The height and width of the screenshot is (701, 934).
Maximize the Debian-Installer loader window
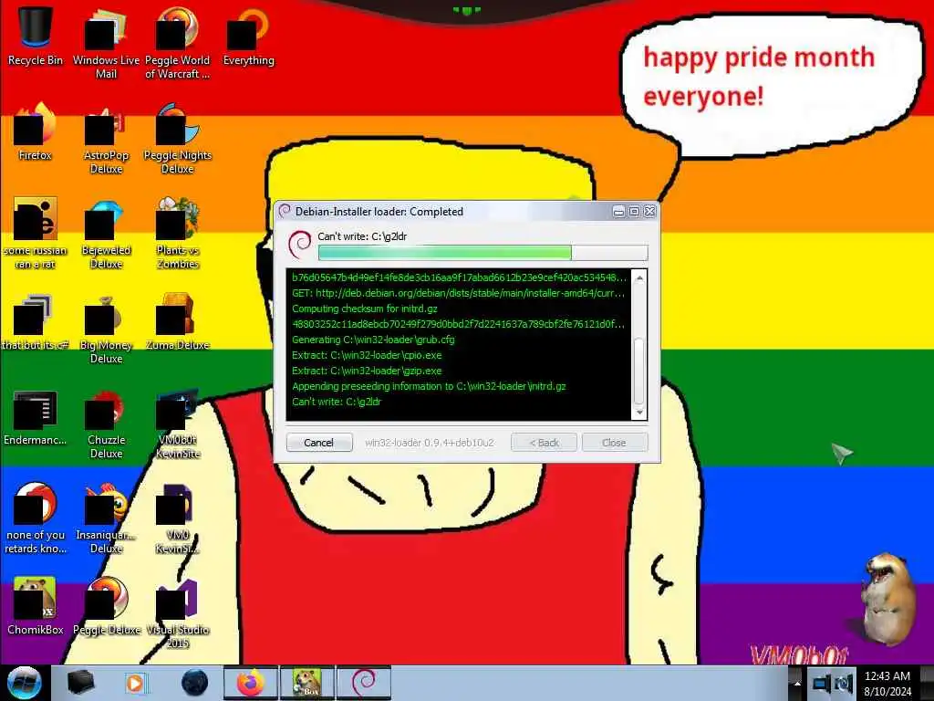(x=635, y=212)
